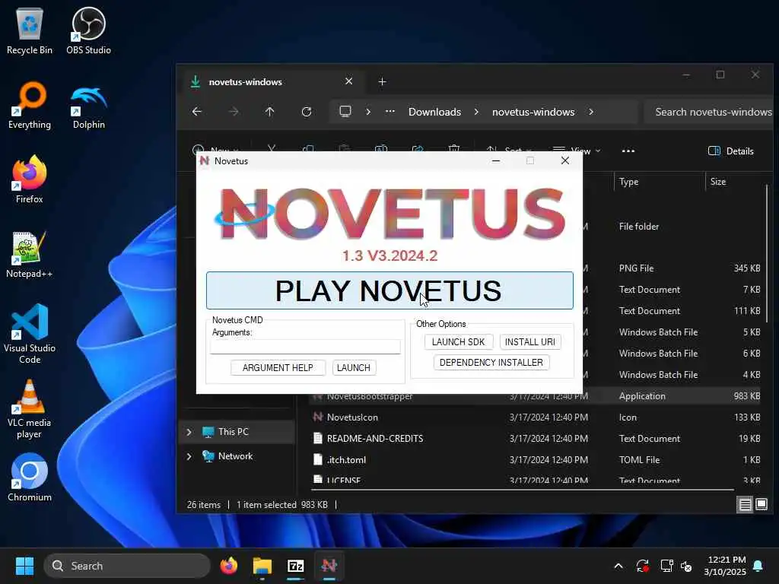779x584 pixels.
Task: Open Chromium desktop shortcut
Action: click(x=30, y=478)
